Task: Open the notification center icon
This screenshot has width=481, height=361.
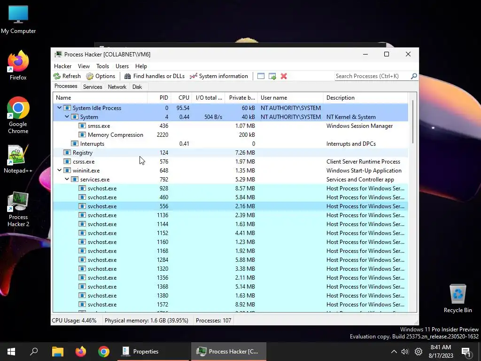Action: pos(466,352)
